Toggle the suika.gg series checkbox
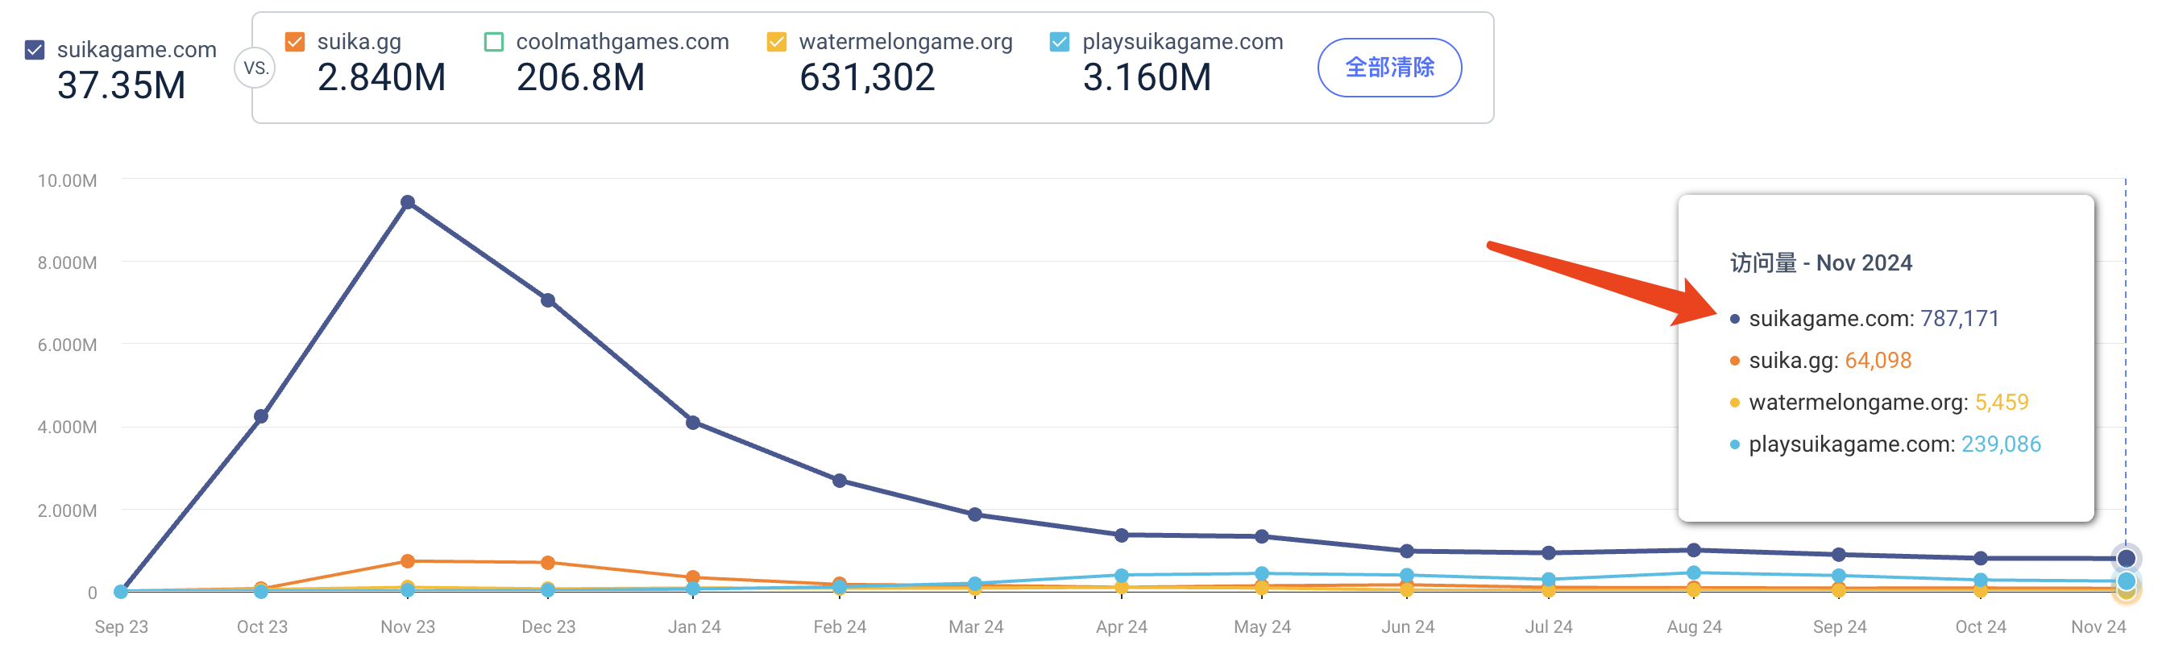The height and width of the screenshot is (657, 2158). (x=295, y=42)
